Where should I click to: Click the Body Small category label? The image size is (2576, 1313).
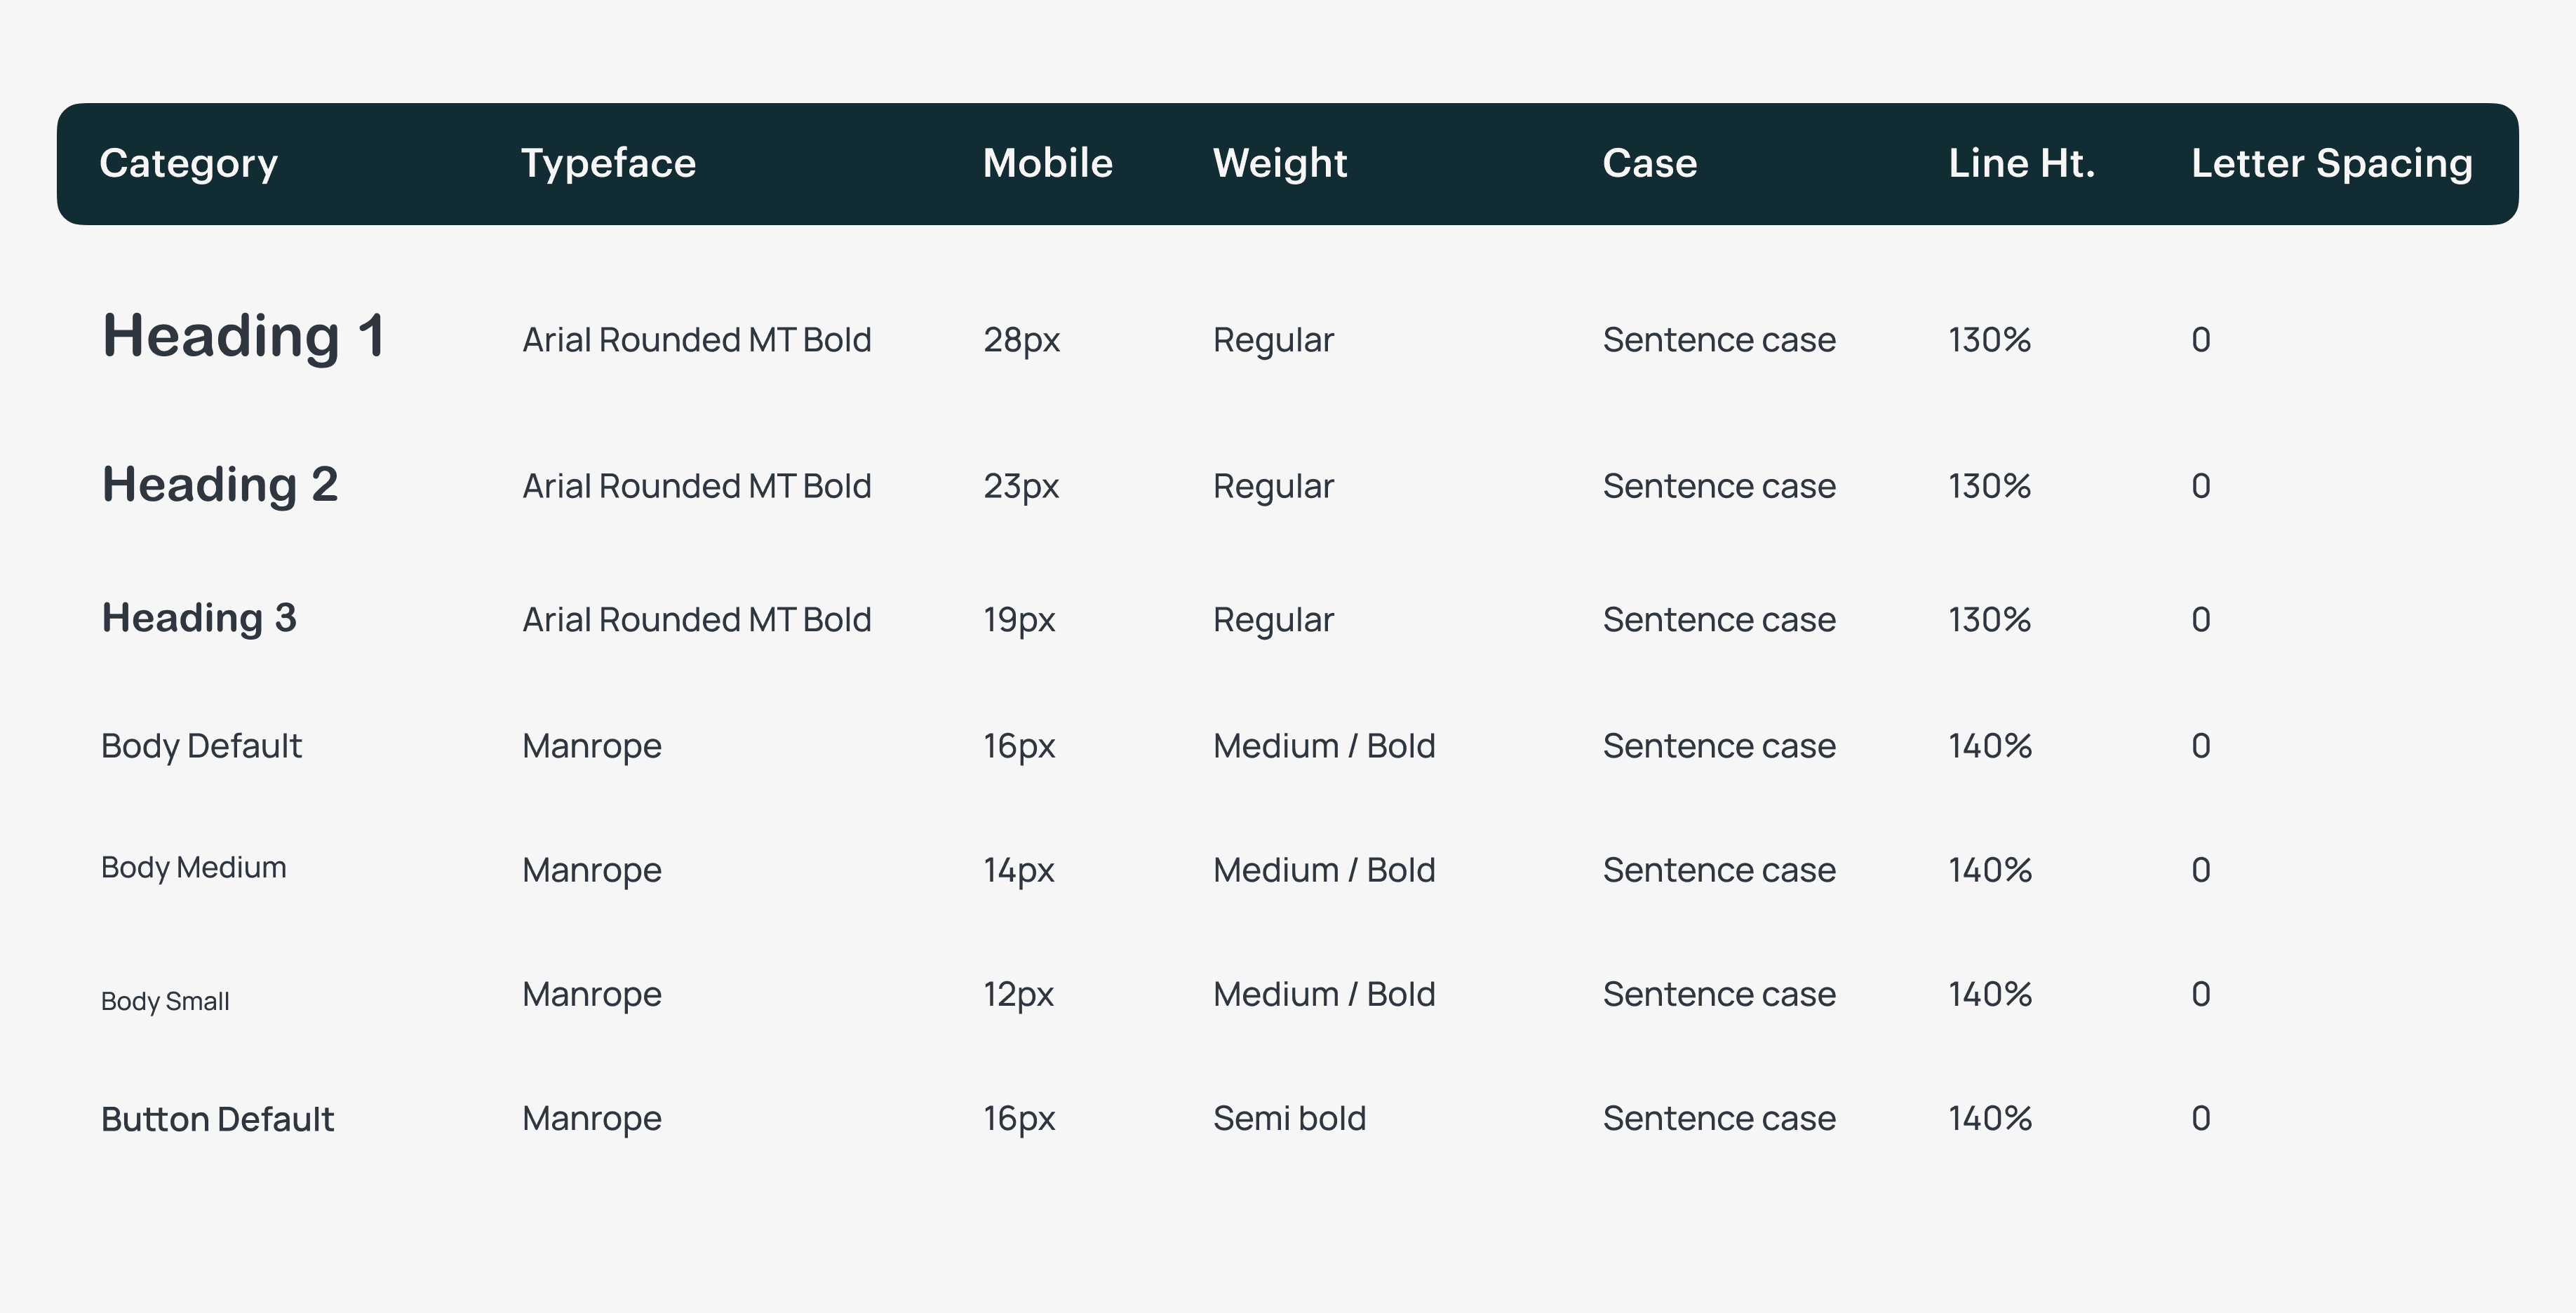click(x=165, y=1001)
